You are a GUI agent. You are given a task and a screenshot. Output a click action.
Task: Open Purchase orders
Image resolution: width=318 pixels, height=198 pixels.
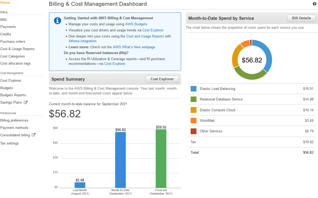[x=13, y=41]
